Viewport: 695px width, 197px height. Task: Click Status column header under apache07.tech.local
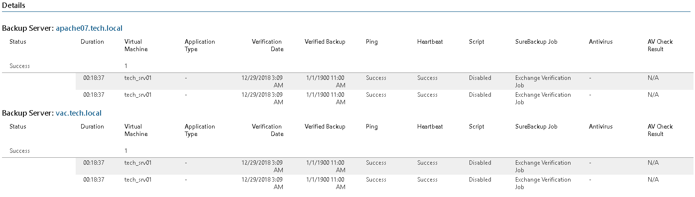click(18, 42)
